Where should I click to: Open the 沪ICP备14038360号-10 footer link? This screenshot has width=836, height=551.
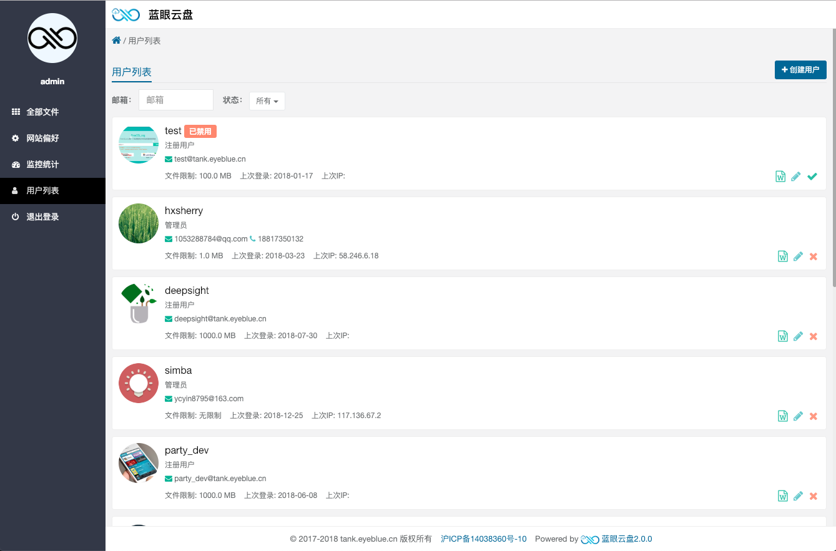pyautogui.click(x=484, y=539)
